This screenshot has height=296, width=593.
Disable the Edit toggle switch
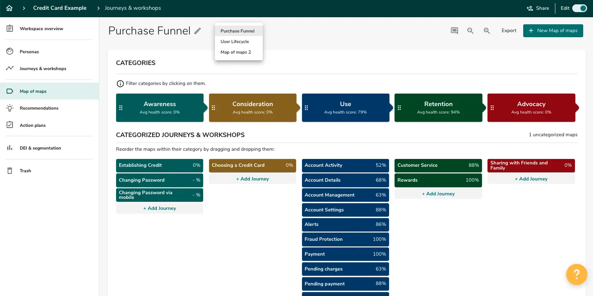tap(579, 8)
